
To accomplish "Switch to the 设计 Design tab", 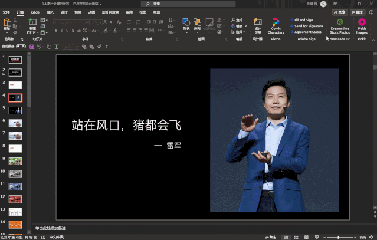I will coord(64,12).
